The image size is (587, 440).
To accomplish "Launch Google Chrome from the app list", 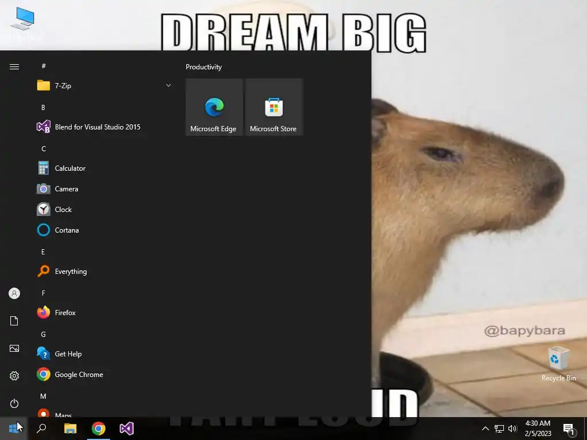I will pyautogui.click(x=104, y=375).
